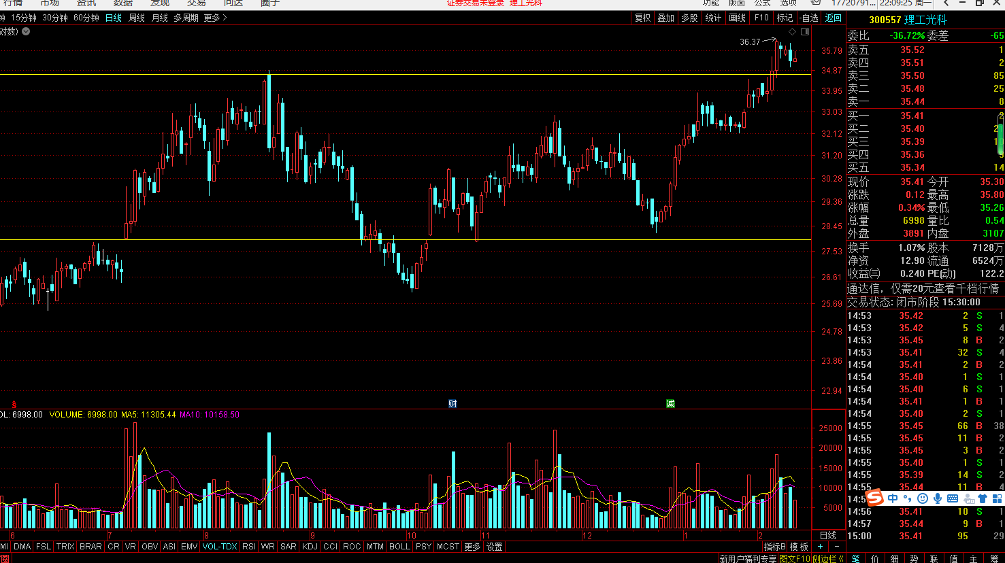Image resolution: width=1005 pixels, height=563 pixels.
Task: Open 新用户福利专享 promotion link
Action: (x=748, y=558)
